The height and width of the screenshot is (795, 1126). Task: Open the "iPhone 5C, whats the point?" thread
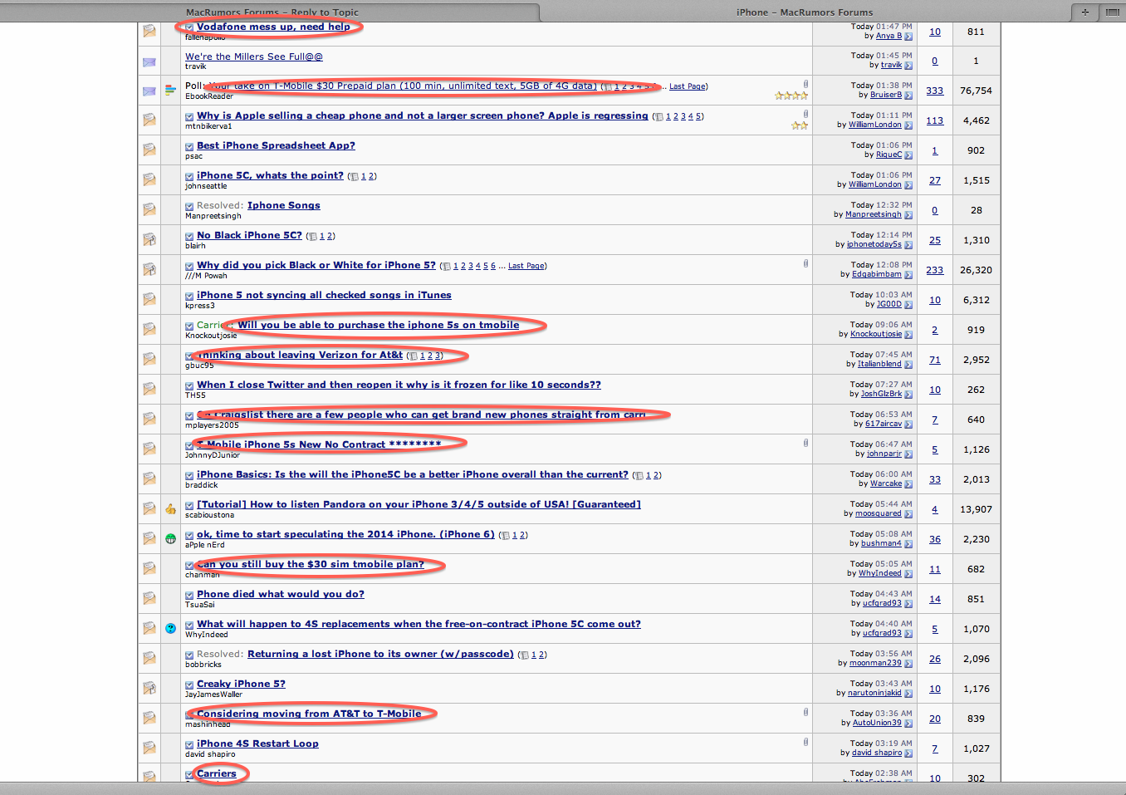coord(270,175)
